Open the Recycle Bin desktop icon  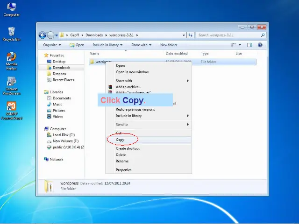11,34
